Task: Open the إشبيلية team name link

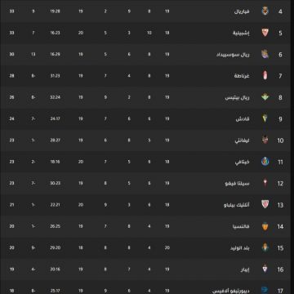Action: (241, 33)
